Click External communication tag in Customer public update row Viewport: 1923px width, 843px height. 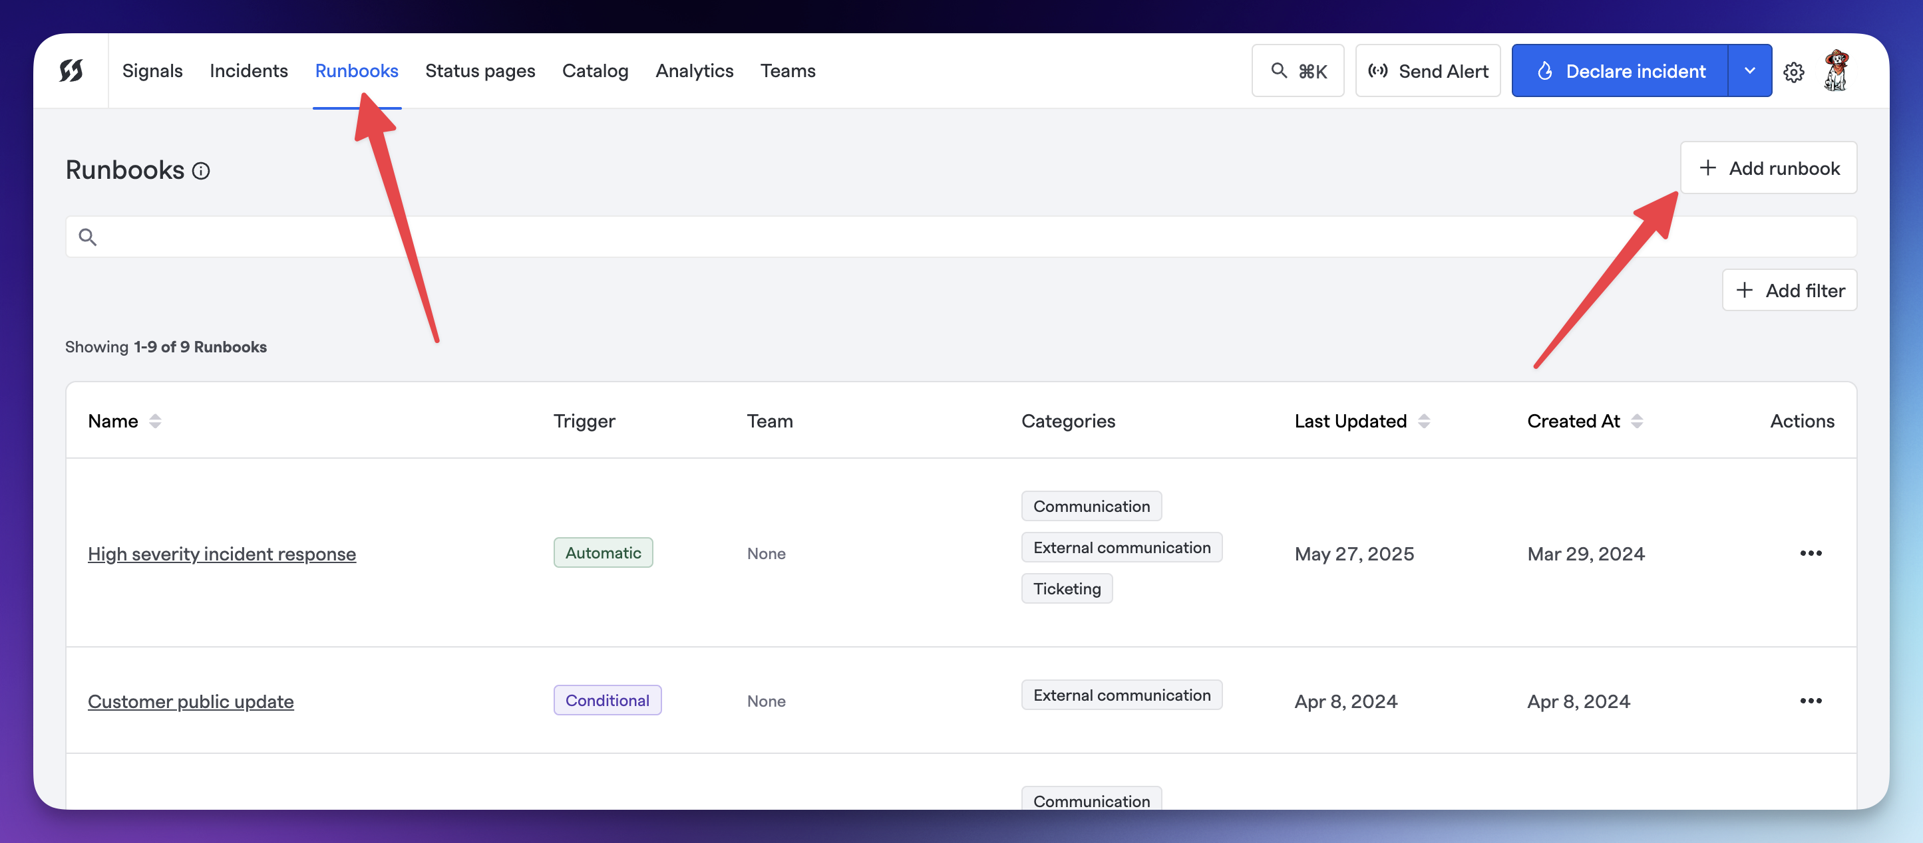pos(1121,695)
